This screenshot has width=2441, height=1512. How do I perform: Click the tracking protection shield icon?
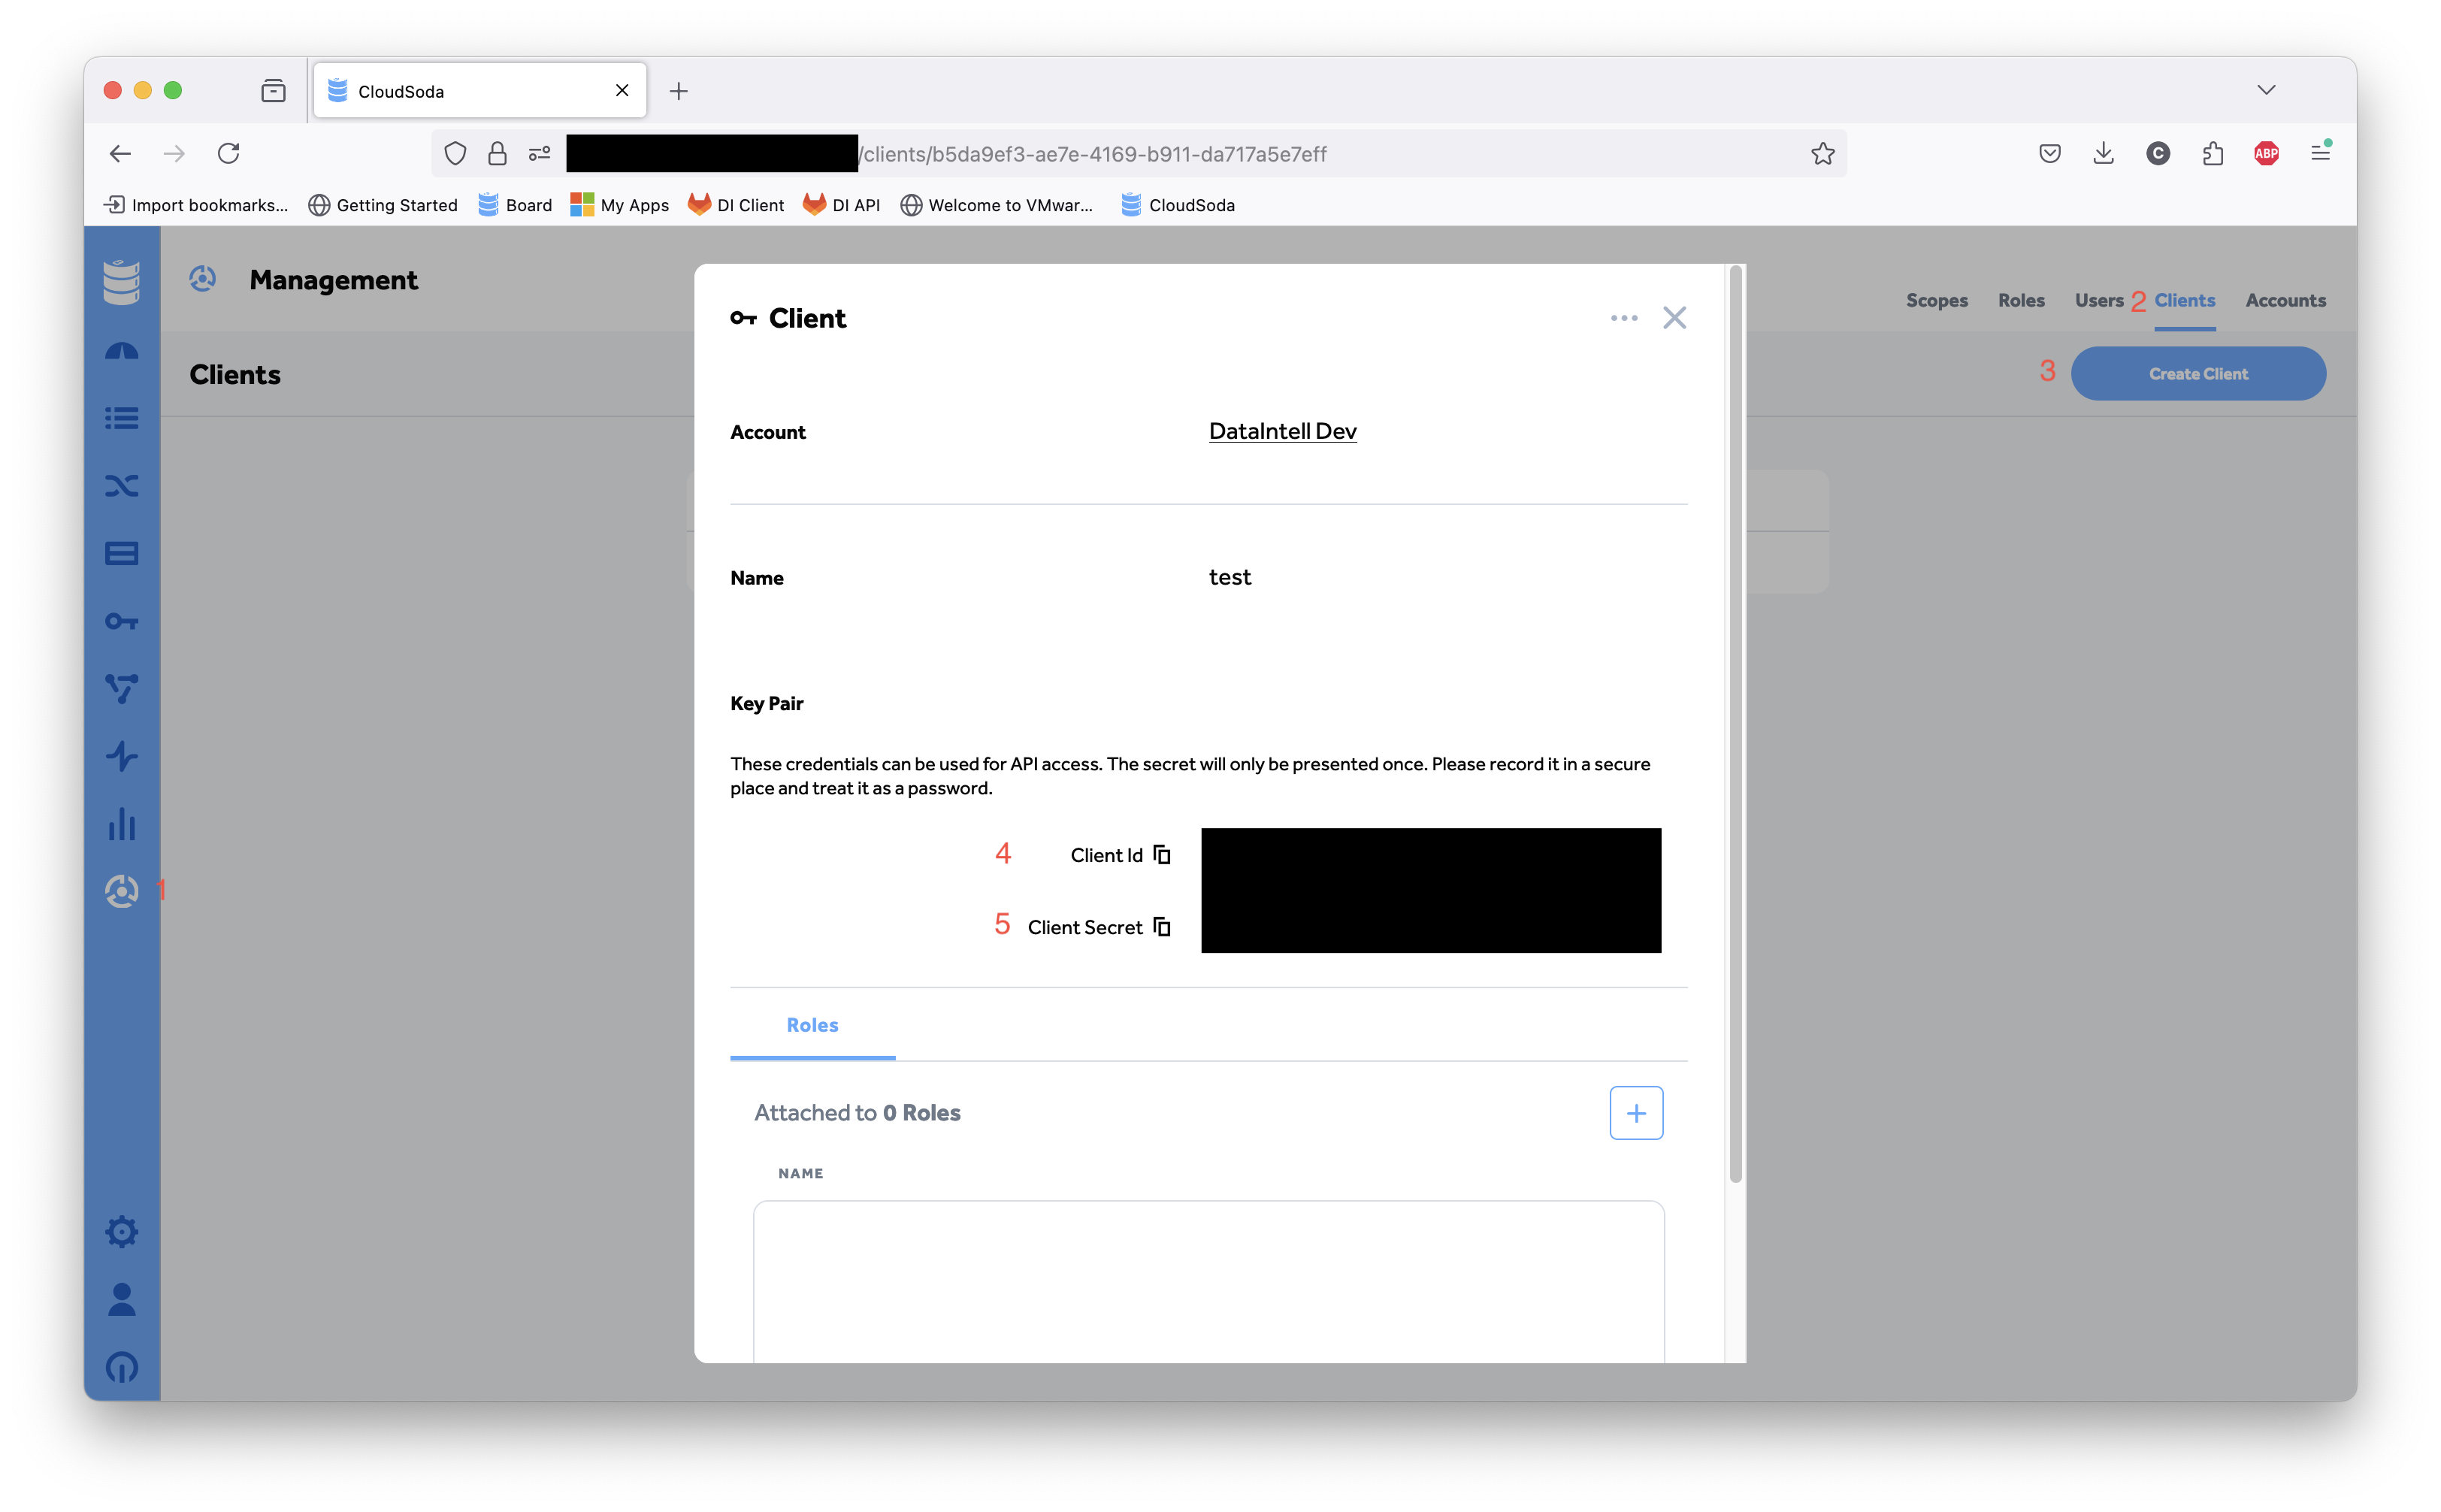pyautogui.click(x=455, y=154)
